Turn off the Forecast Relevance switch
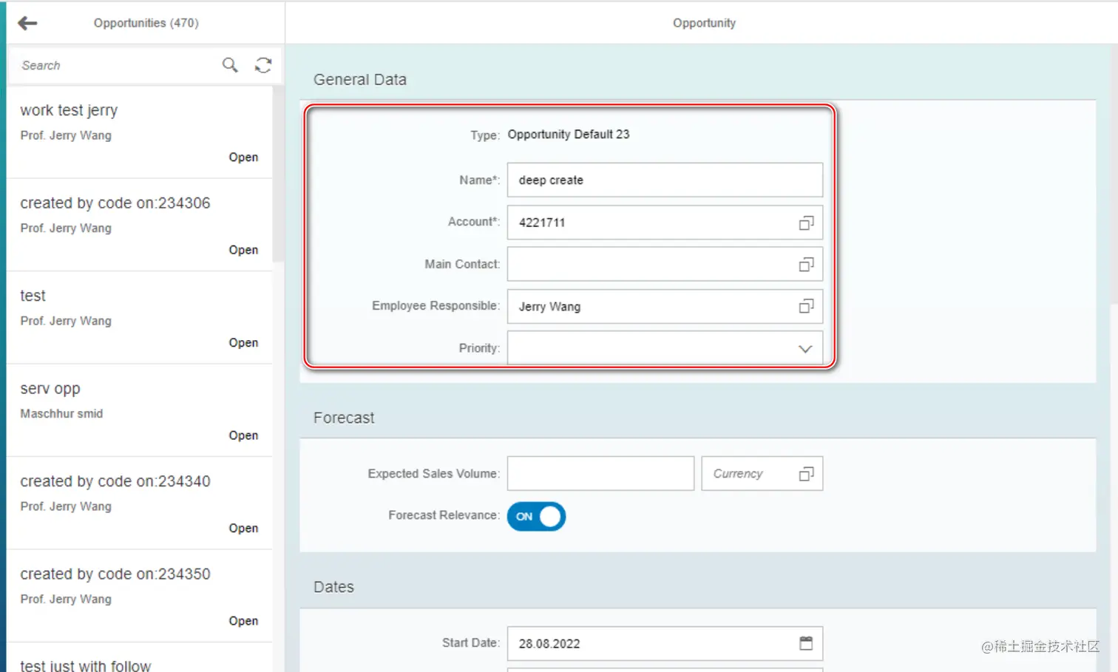This screenshot has height=672, width=1118. [536, 516]
